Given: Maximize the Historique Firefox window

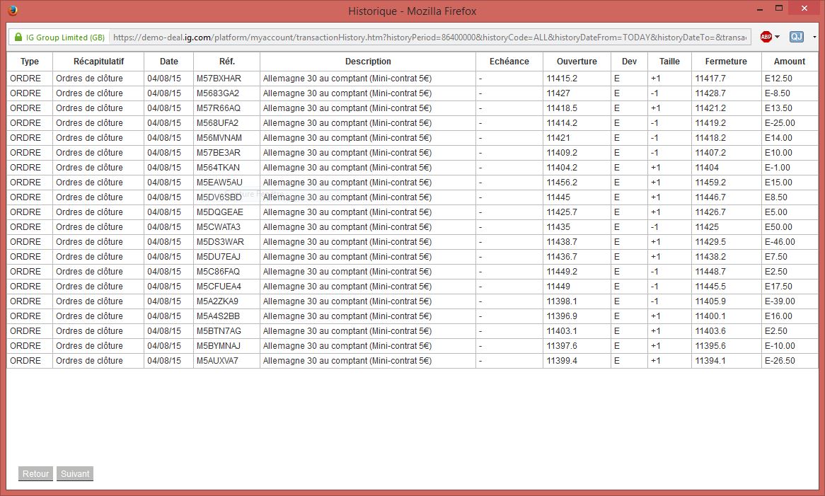Looking at the screenshot, I should [x=779, y=8].
